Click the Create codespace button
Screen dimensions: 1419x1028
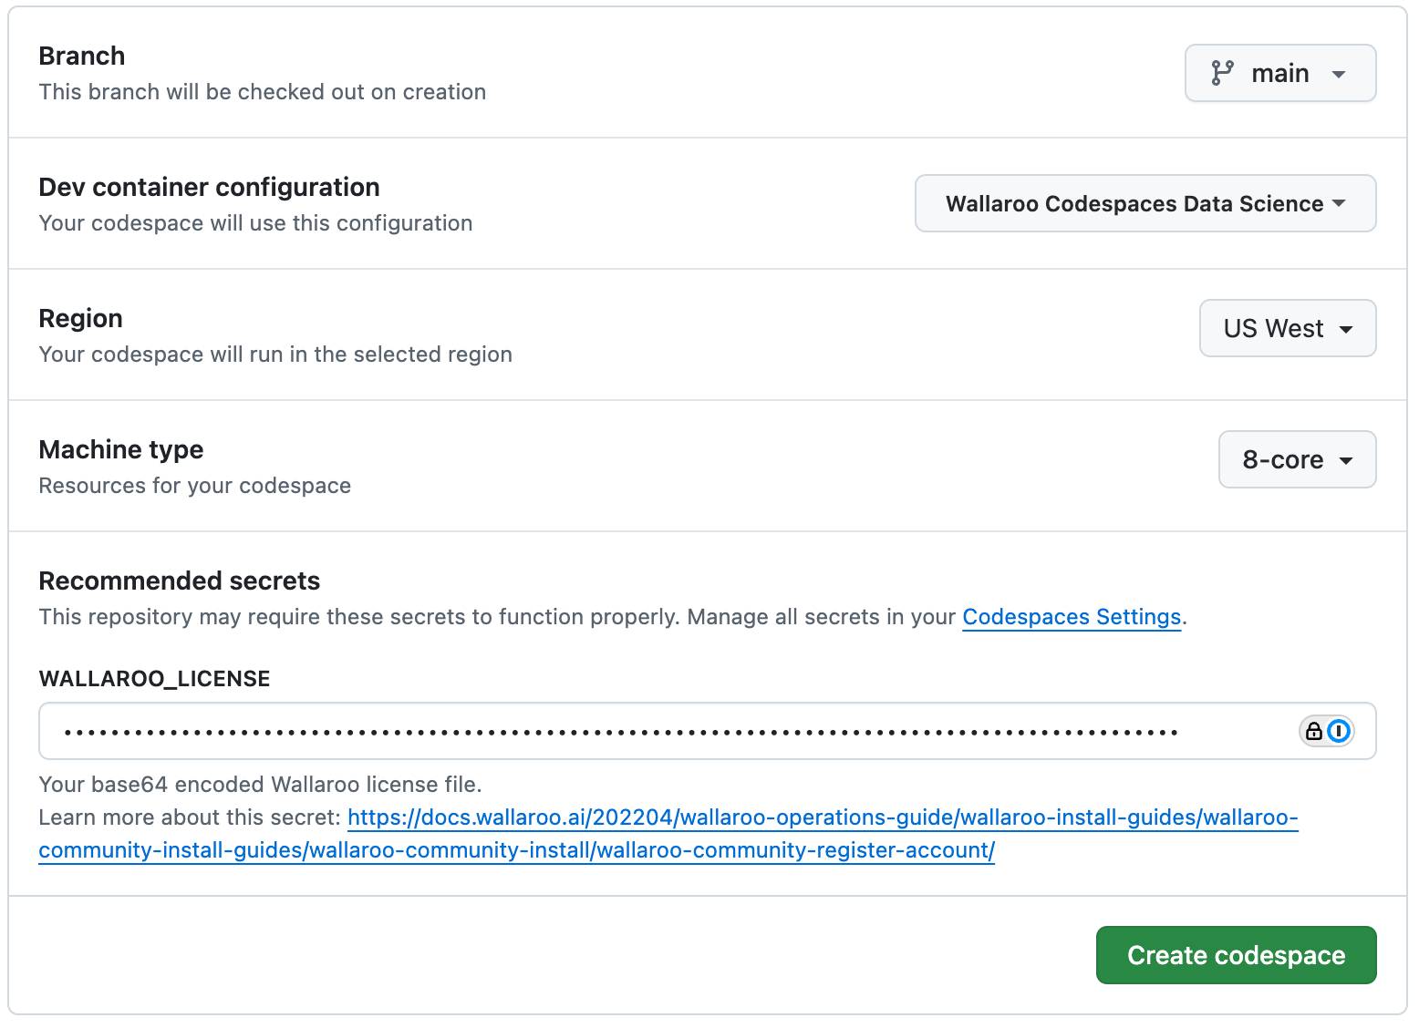(x=1236, y=955)
